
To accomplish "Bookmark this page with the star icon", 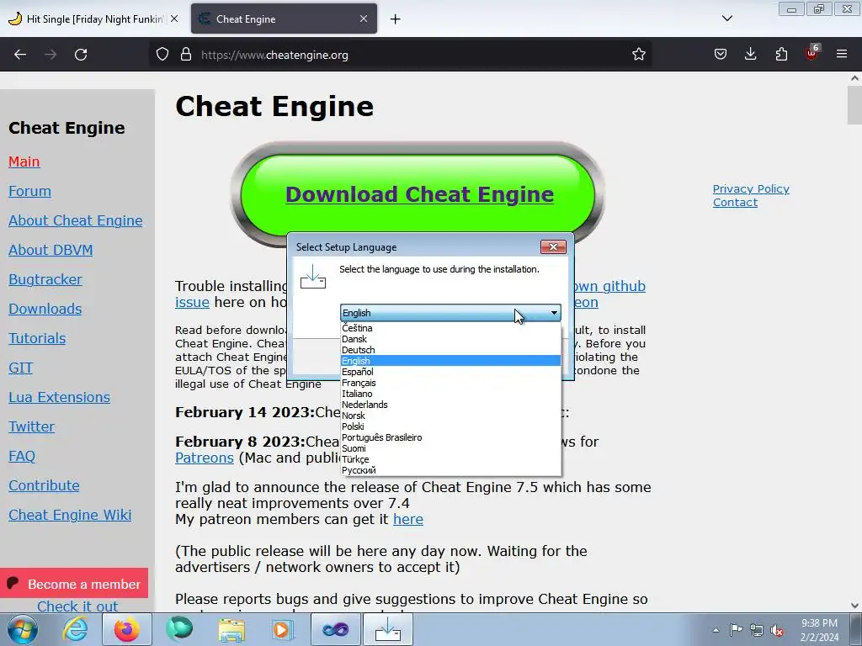I will 638,55.
